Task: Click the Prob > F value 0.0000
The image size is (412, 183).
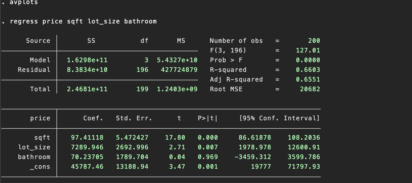Action: coord(308,60)
